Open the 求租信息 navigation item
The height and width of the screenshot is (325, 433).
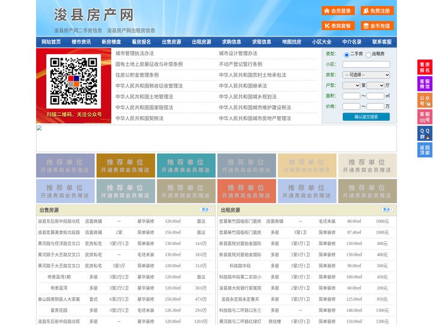tap(262, 42)
